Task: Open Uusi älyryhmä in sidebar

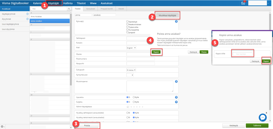Action: [x=15, y=29]
